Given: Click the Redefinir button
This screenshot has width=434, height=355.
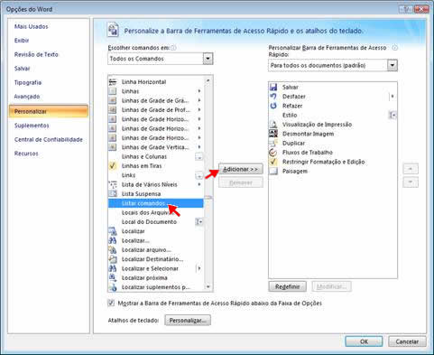Looking at the screenshot, I should pyautogui.click(x=287, y=286).
